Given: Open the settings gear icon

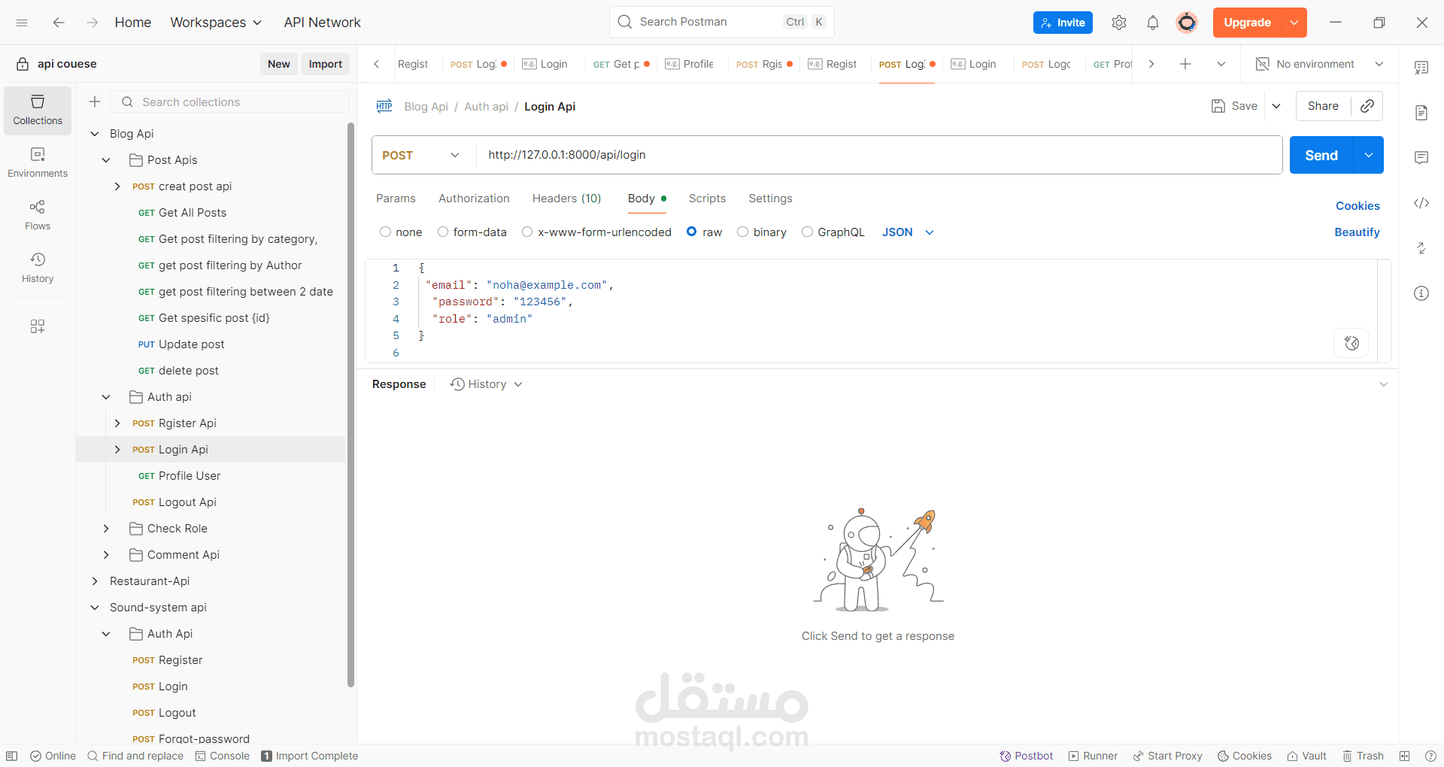Looking at the screenshot, I should point(1119,23).
